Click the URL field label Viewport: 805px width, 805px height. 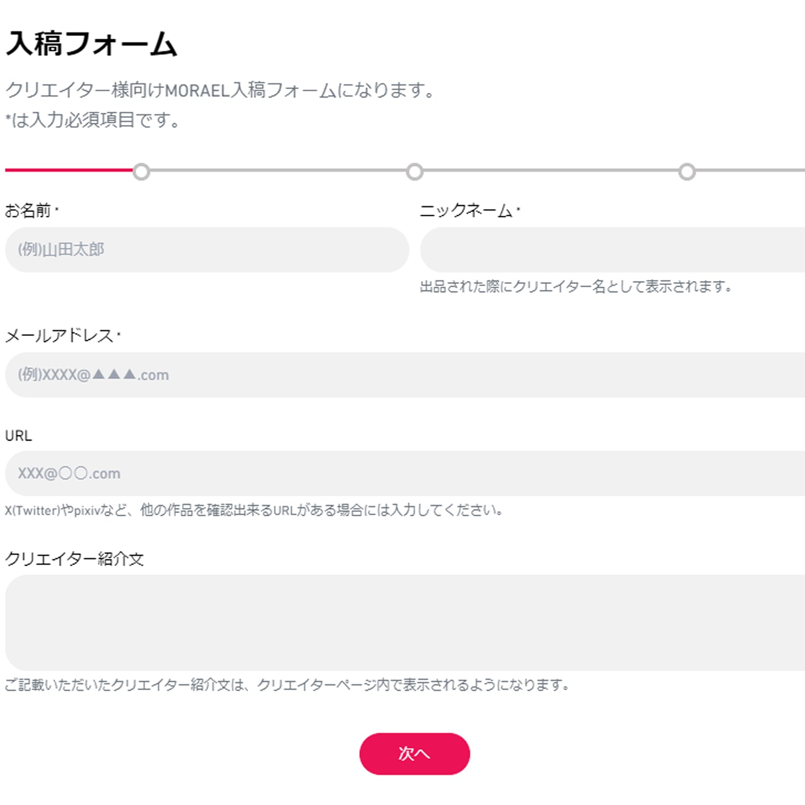point(18,436)
